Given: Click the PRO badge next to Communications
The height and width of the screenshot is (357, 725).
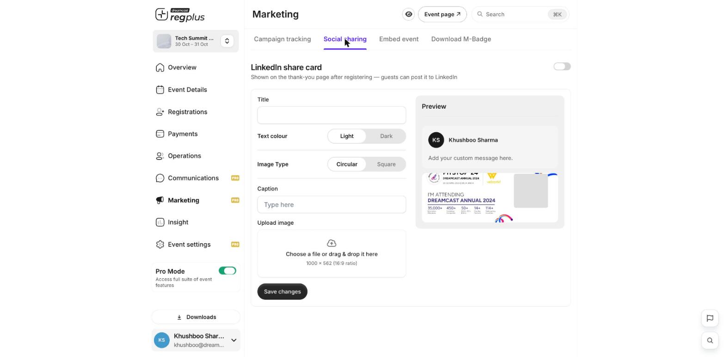Looking at the screenshot, I should (x=235, y=178).
